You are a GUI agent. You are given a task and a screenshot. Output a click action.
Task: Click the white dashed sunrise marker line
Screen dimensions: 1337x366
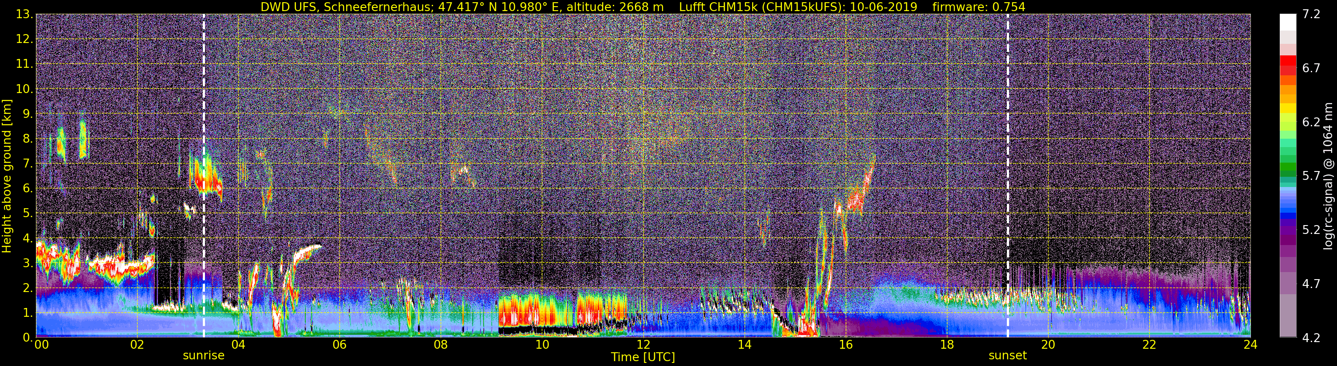tap(203, 176)
